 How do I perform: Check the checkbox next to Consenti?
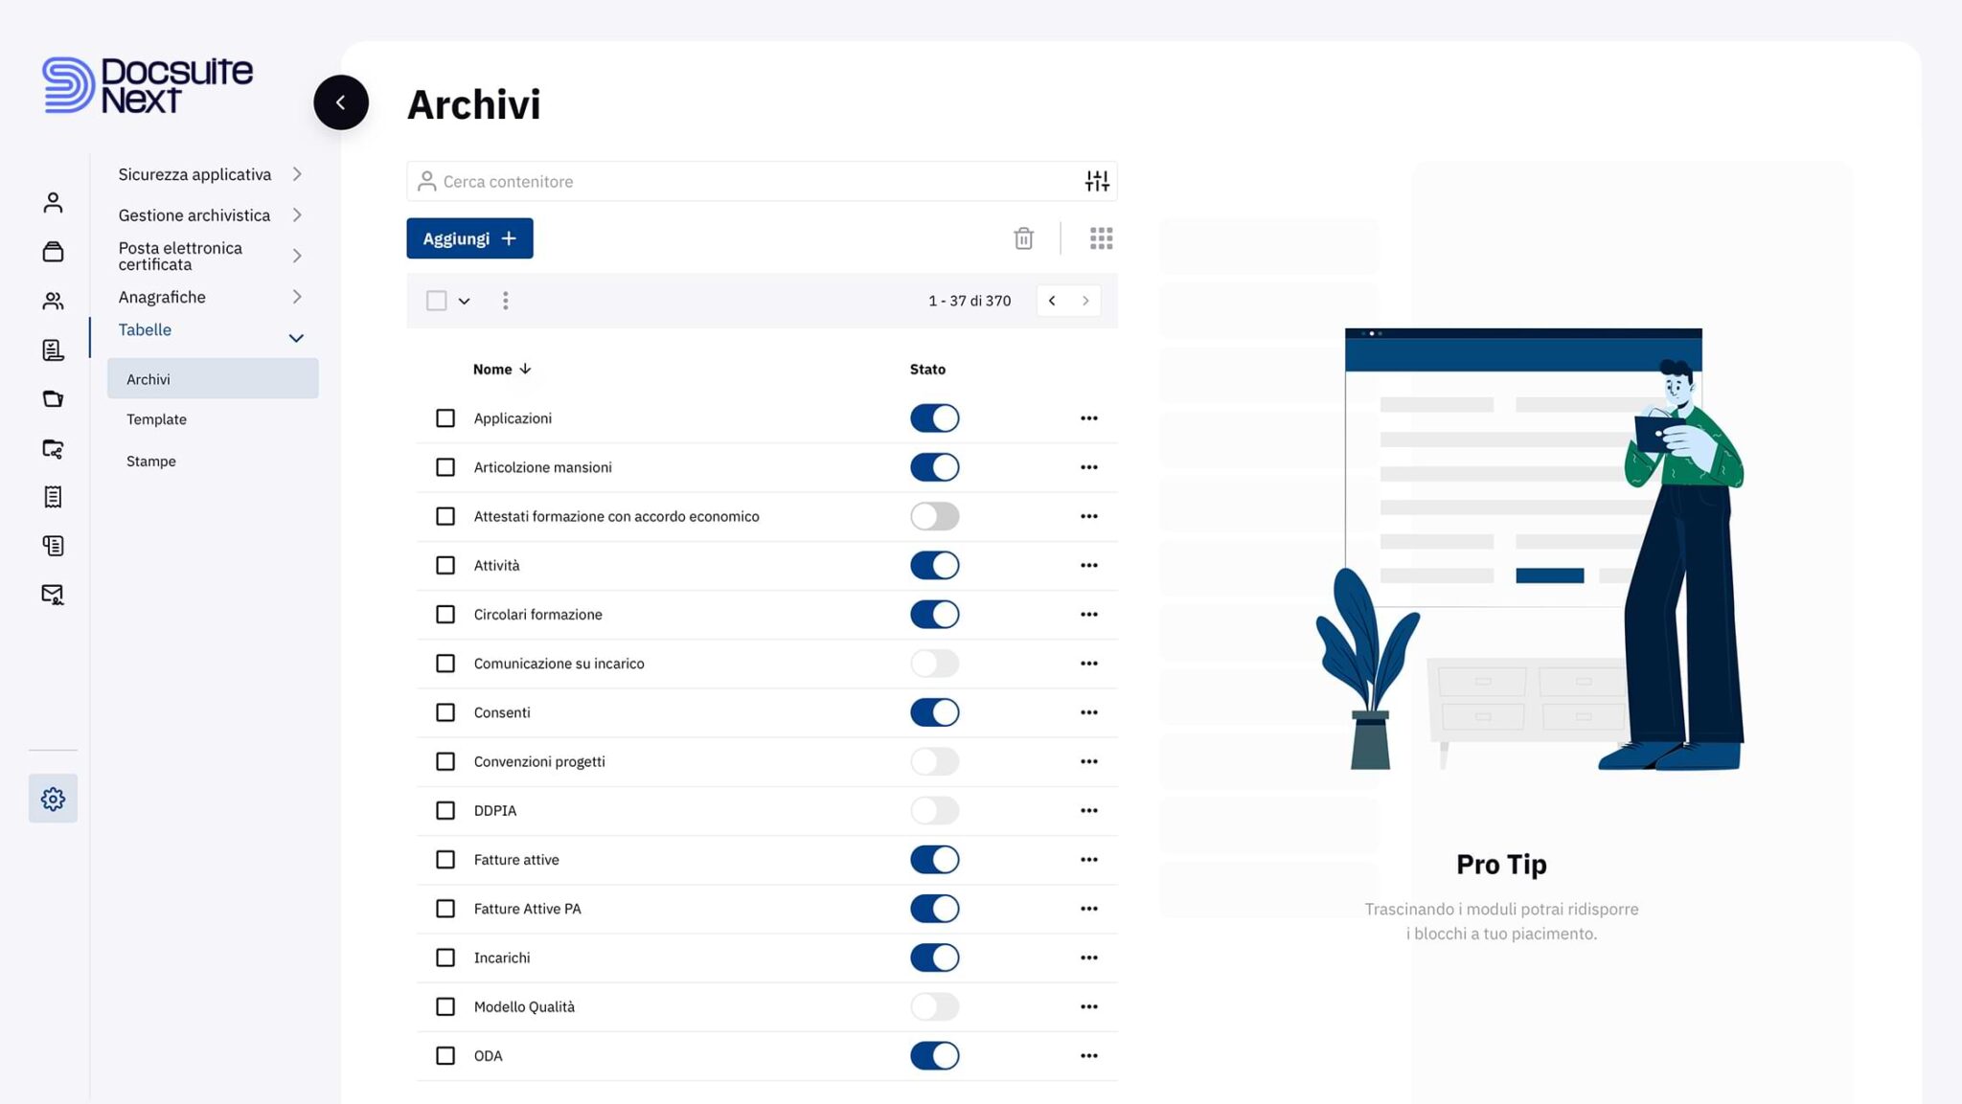[445, 712]
